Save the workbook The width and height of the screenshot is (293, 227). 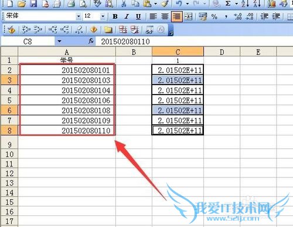(33, 4)
